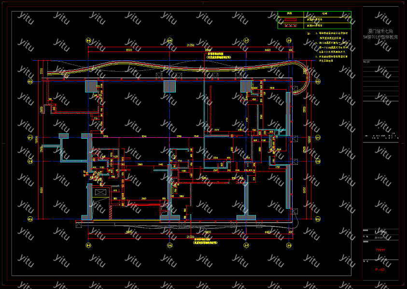407x289 pixels.
Task: Select the upper-left row grid bubble
Action: (30, 82)
